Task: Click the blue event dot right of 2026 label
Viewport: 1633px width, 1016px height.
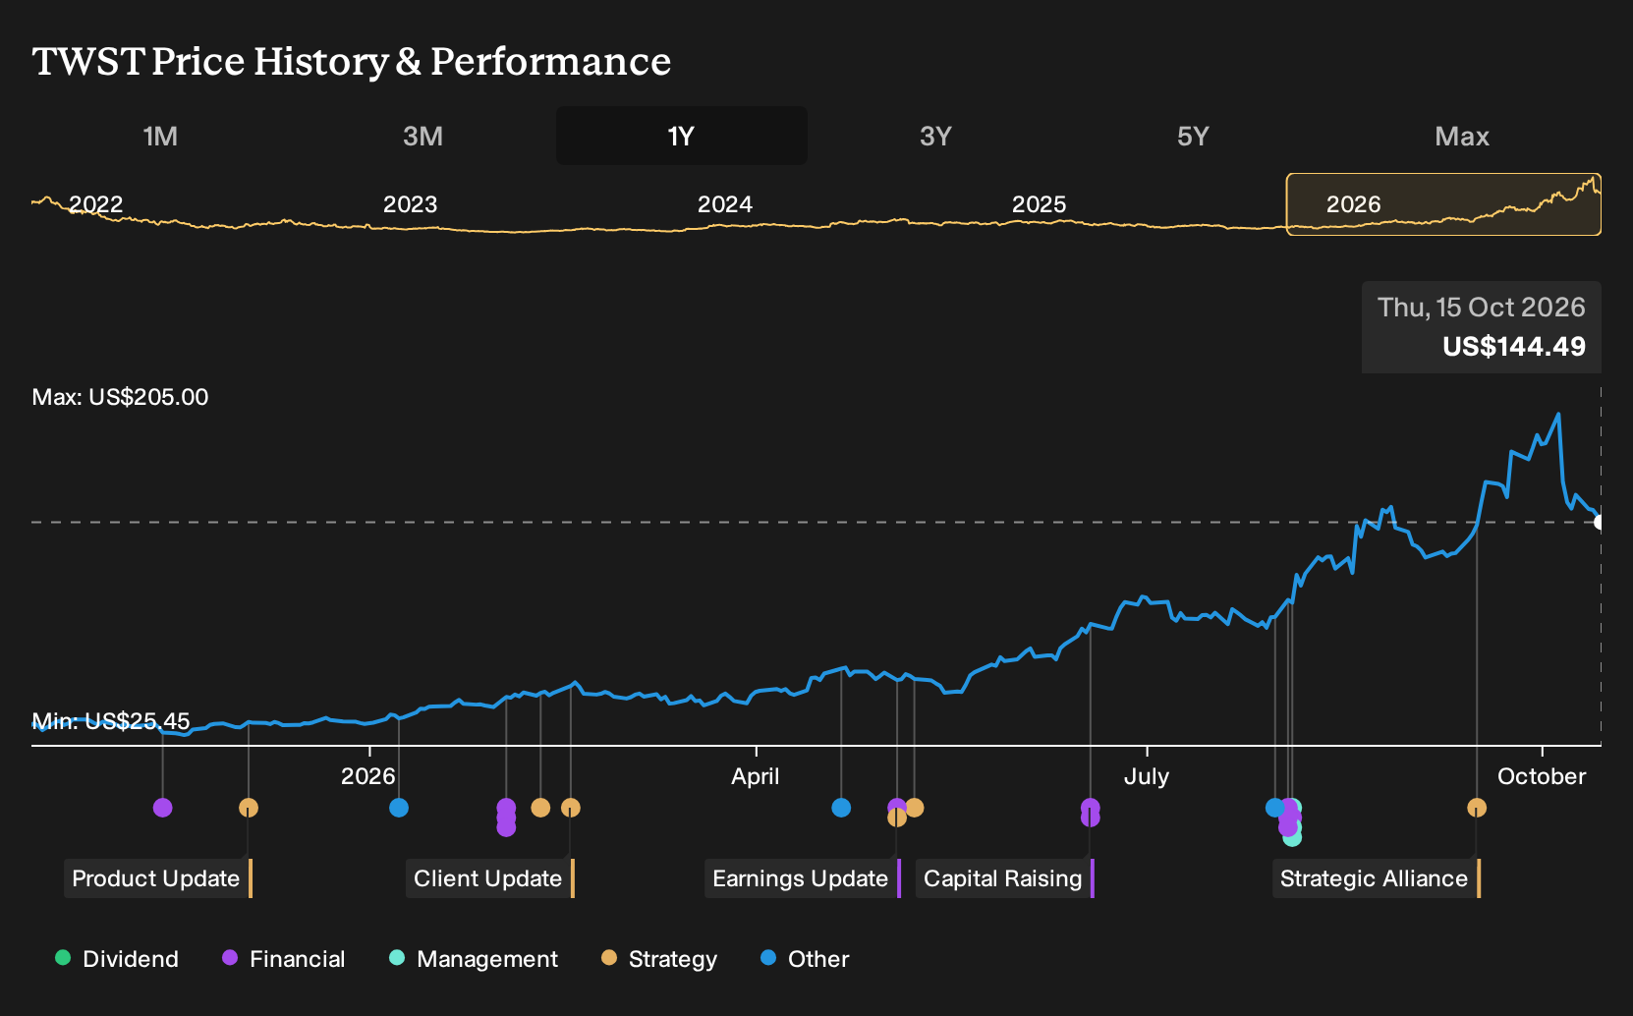Action: click(x=399, y=808)
